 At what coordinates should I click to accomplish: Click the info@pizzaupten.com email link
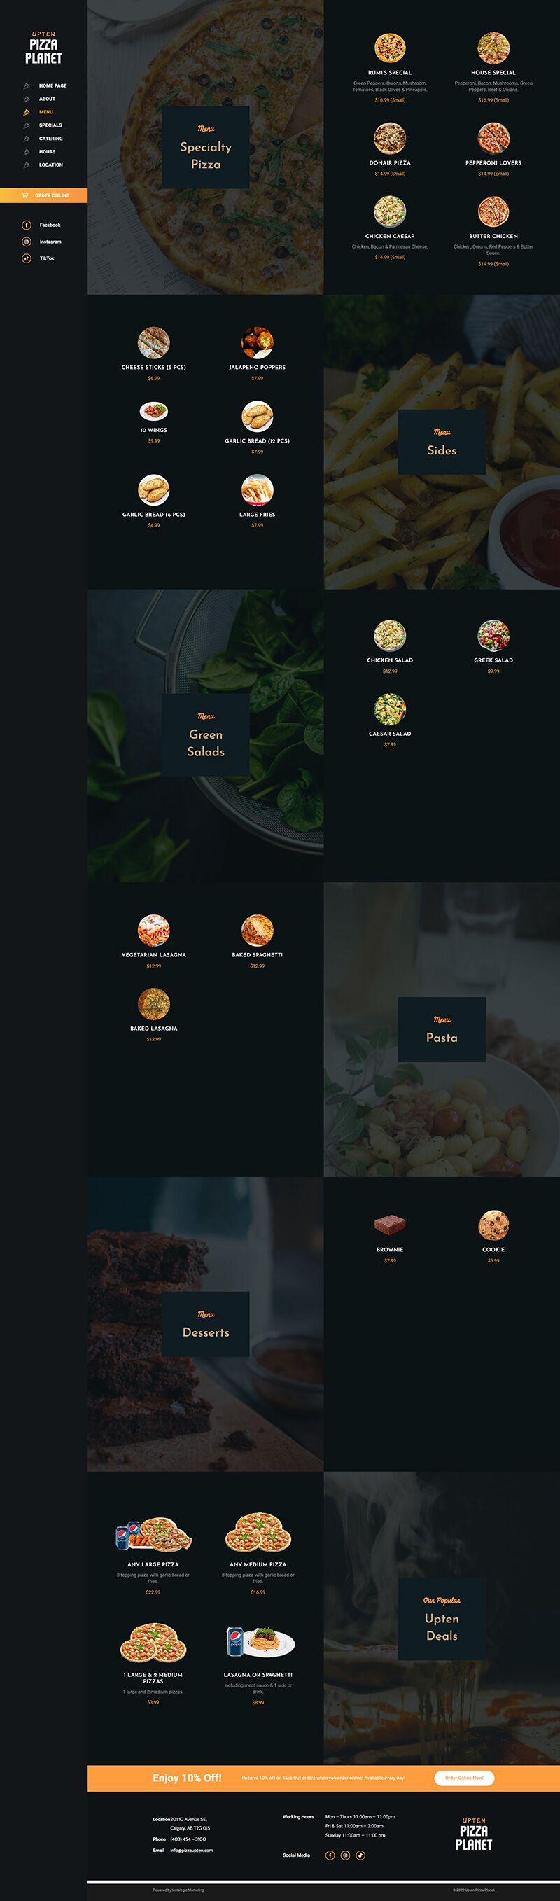pyautogui.click(x=191, y=1850)
